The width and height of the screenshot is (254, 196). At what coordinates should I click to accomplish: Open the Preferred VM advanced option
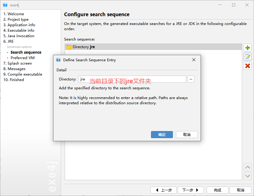(x=22, y=58)
